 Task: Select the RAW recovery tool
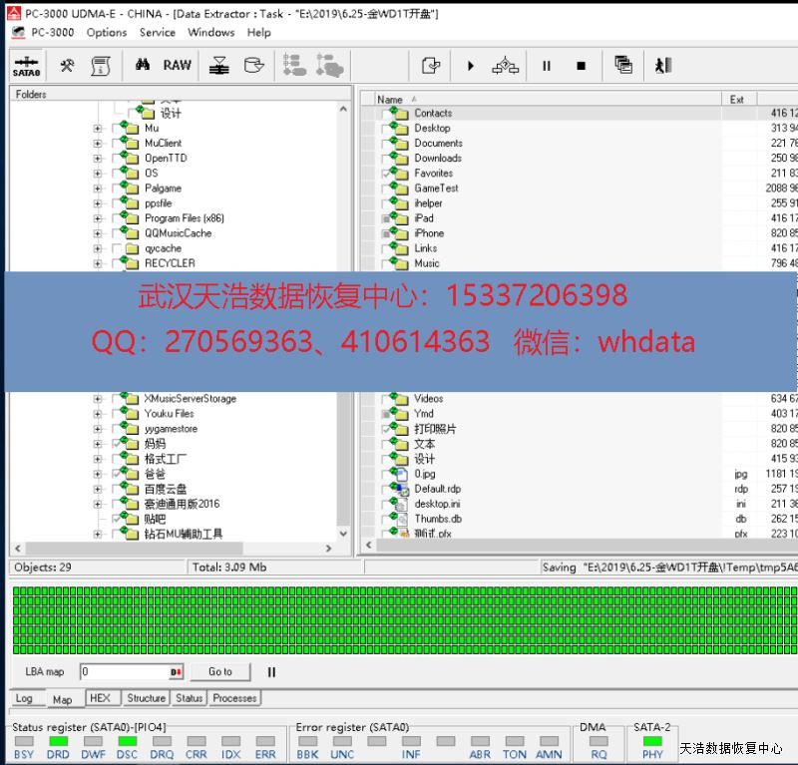point(178,66)
